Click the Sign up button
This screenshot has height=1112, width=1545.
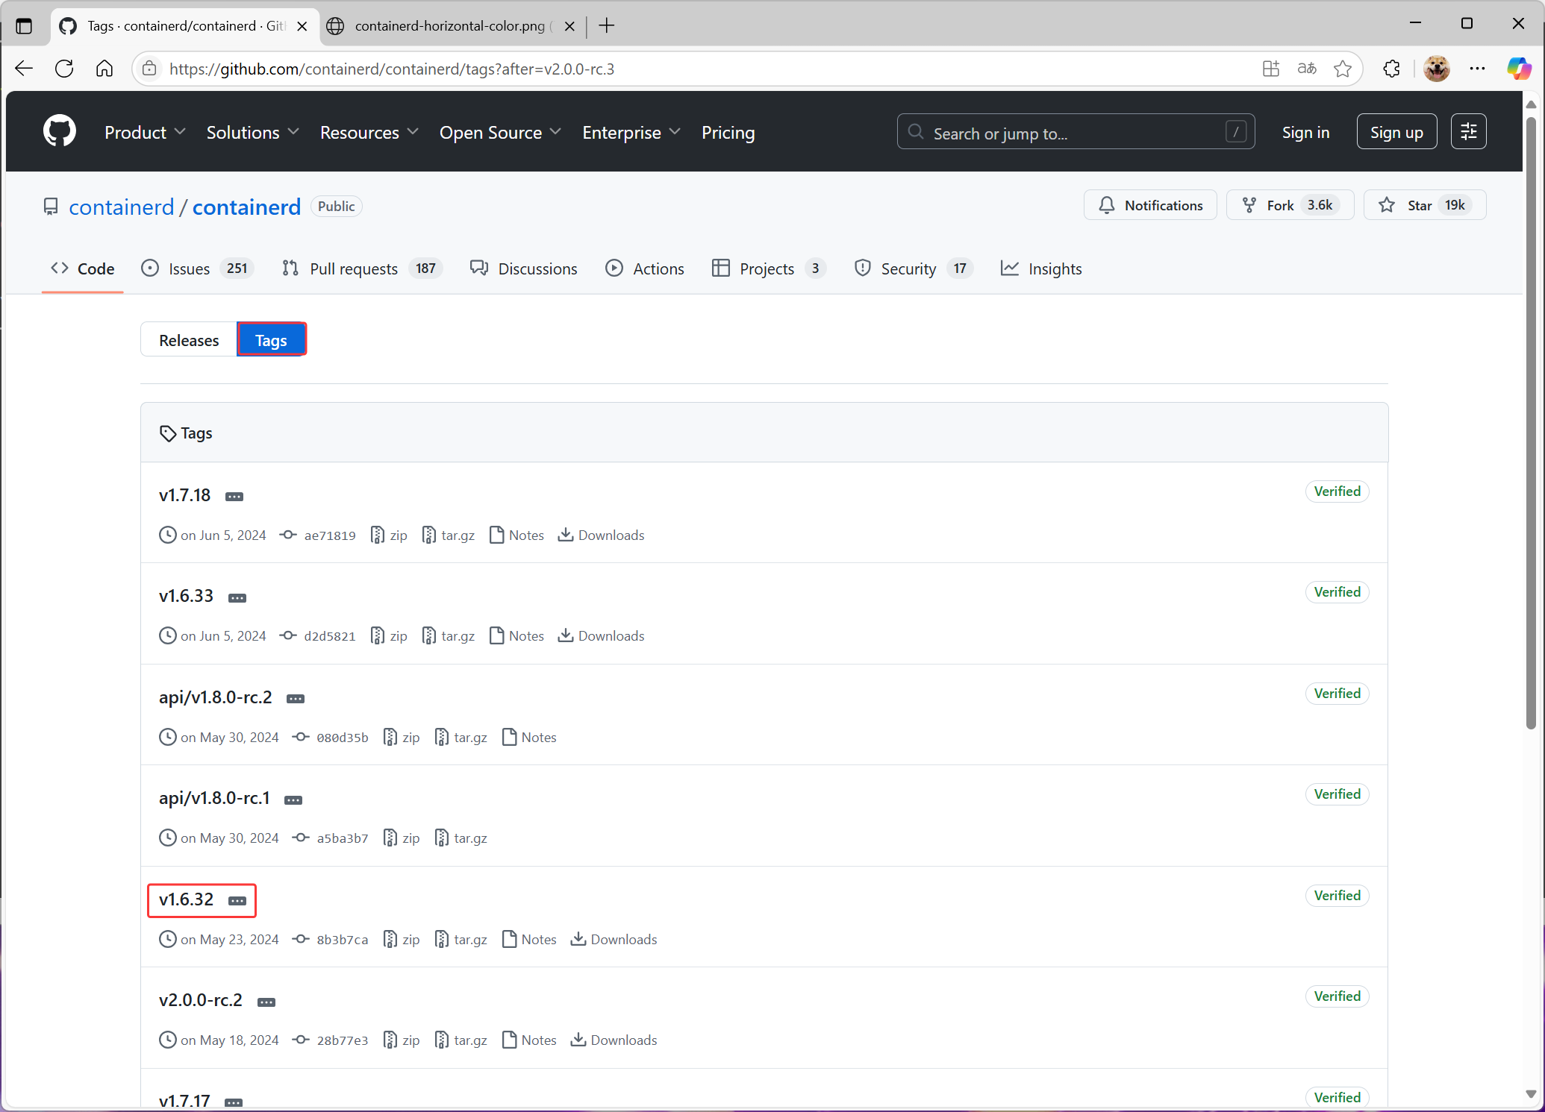tap(1396, 132)
